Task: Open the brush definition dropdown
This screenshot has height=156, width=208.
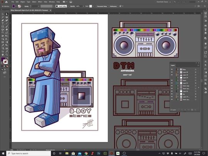Action: click(68, 6)
